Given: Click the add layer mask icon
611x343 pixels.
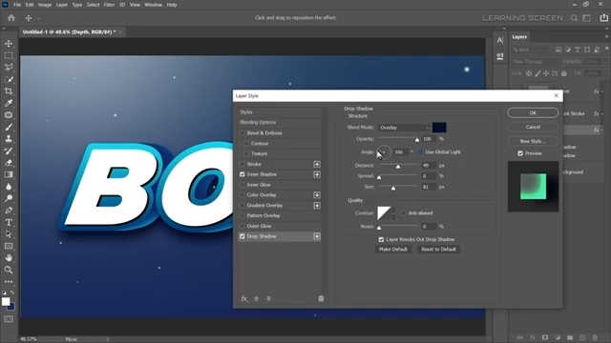Looking at the screenshot, I should [x=545, y=337].
